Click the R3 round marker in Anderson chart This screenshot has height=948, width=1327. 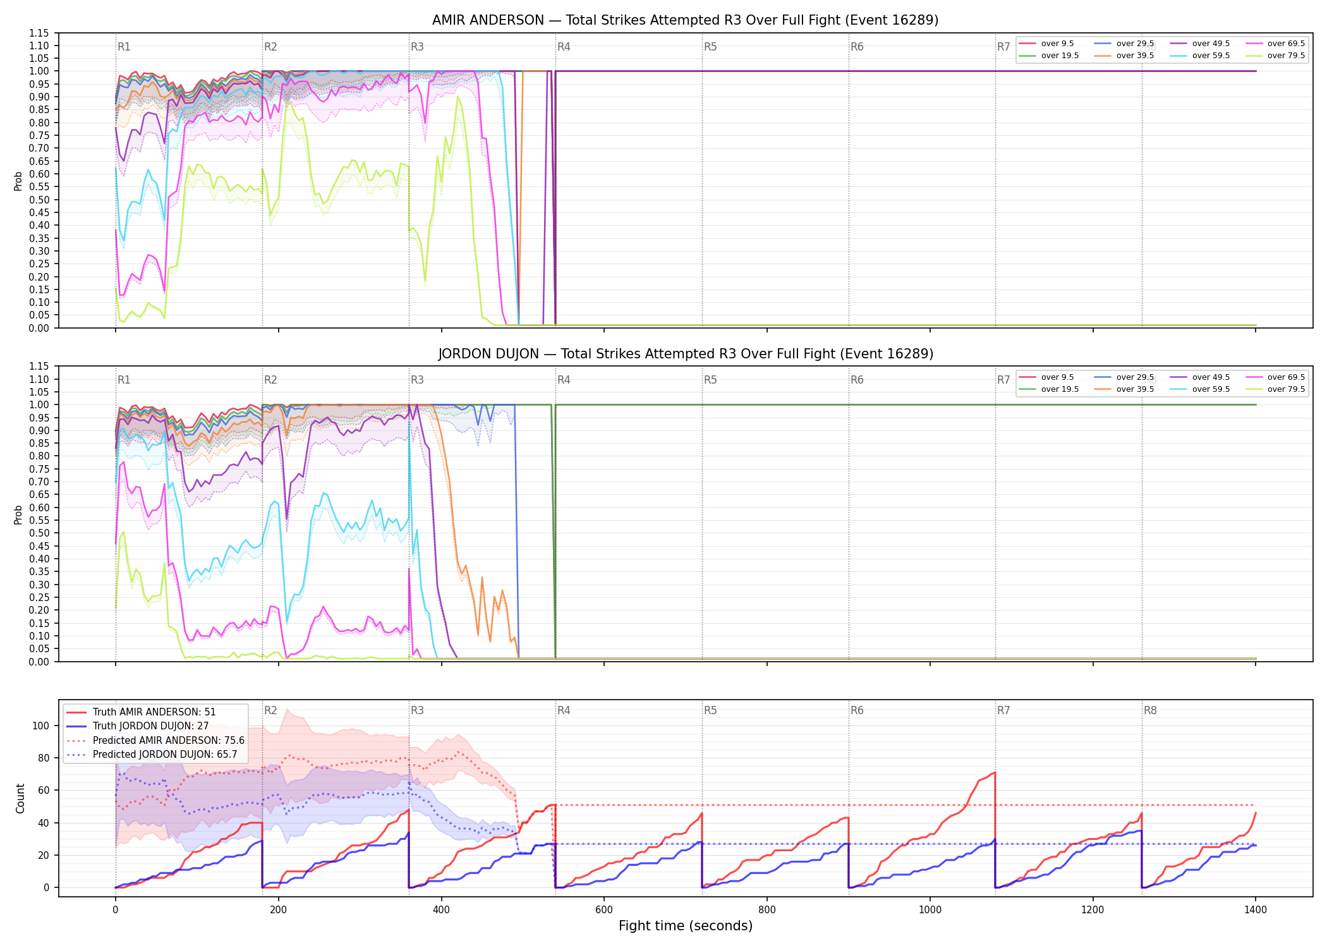[x=417, y=47]
